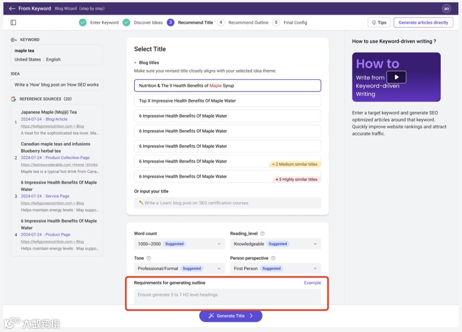462x332 pixels.
Task: Click the '5 Highly similar titles' badge
Action: pos(297,179)
